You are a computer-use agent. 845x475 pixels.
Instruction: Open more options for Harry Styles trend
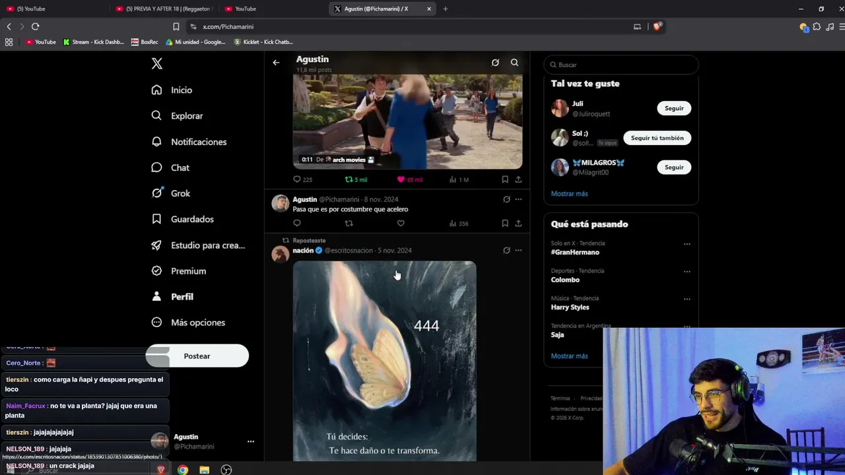coord(687,299)
